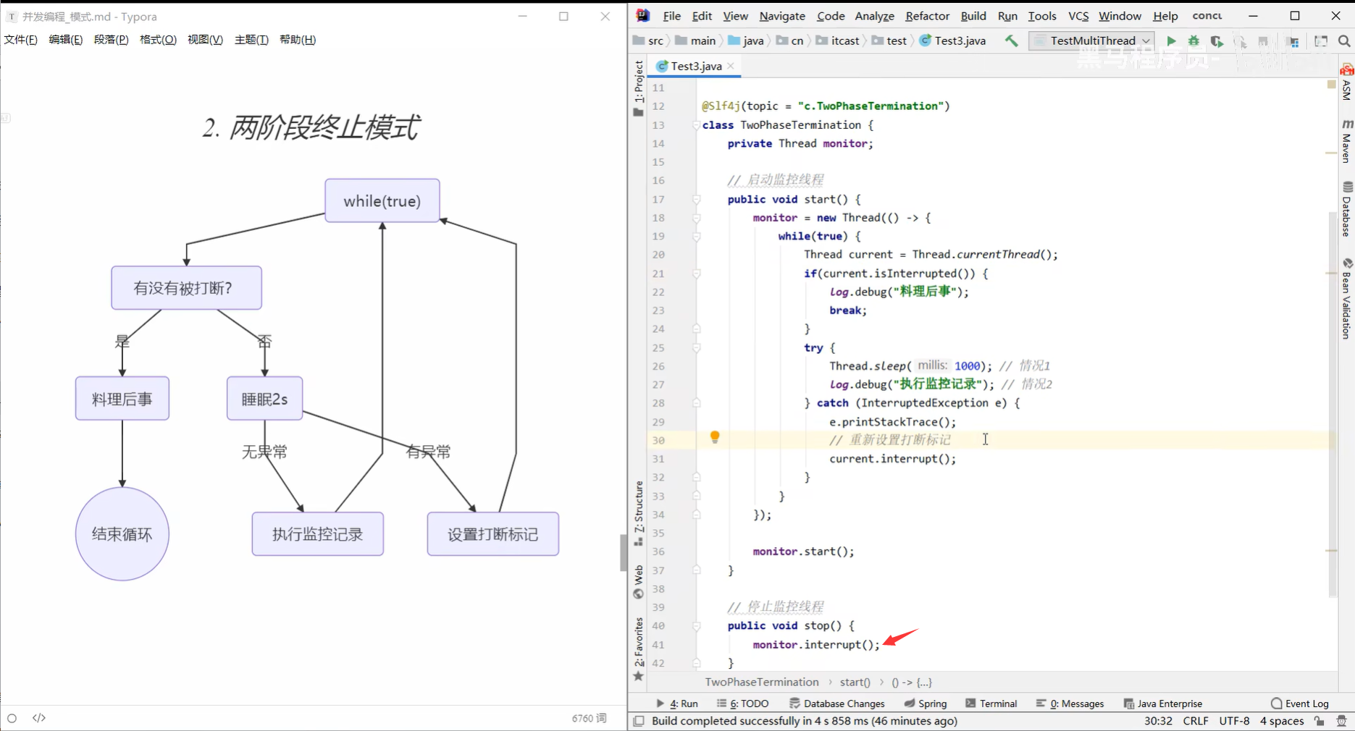The width and height of the screenshot is (1355, 731).
Task: Open the IntelliJ Analyze menu
Action: point(874,16)
